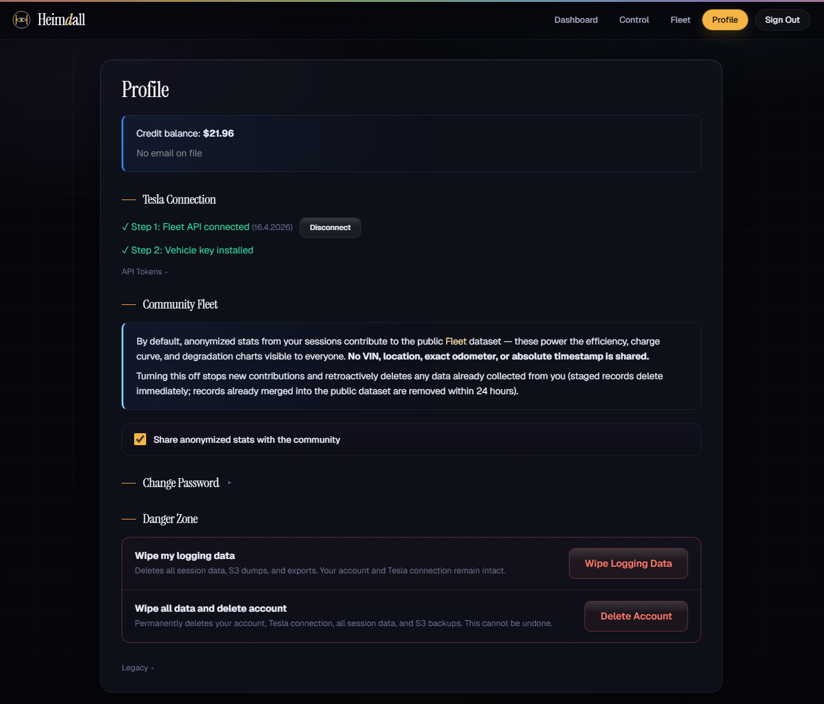Open the Dashboard page

(575, 20)
